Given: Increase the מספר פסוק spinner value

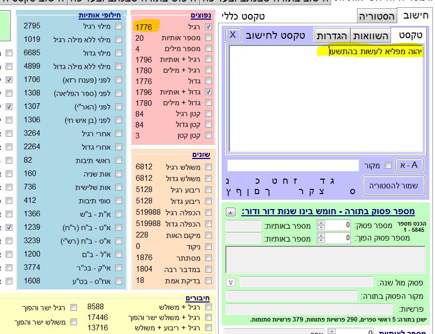Looking at the screenshot, I should tap(321, 222).
